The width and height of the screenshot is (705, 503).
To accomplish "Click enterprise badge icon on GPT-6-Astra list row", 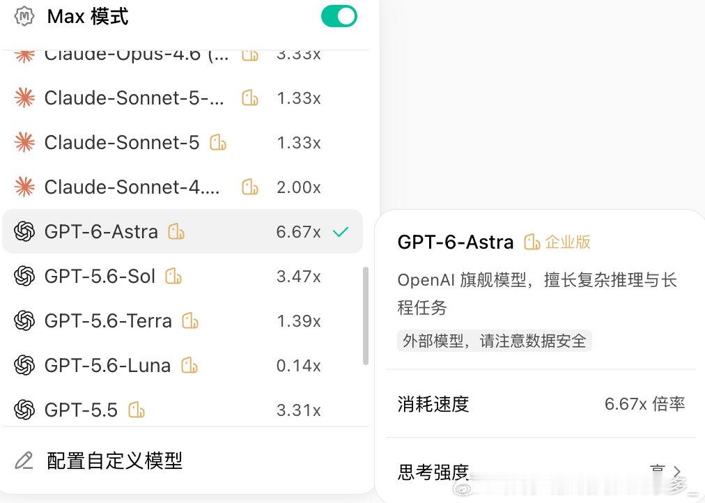I will 176,231.
